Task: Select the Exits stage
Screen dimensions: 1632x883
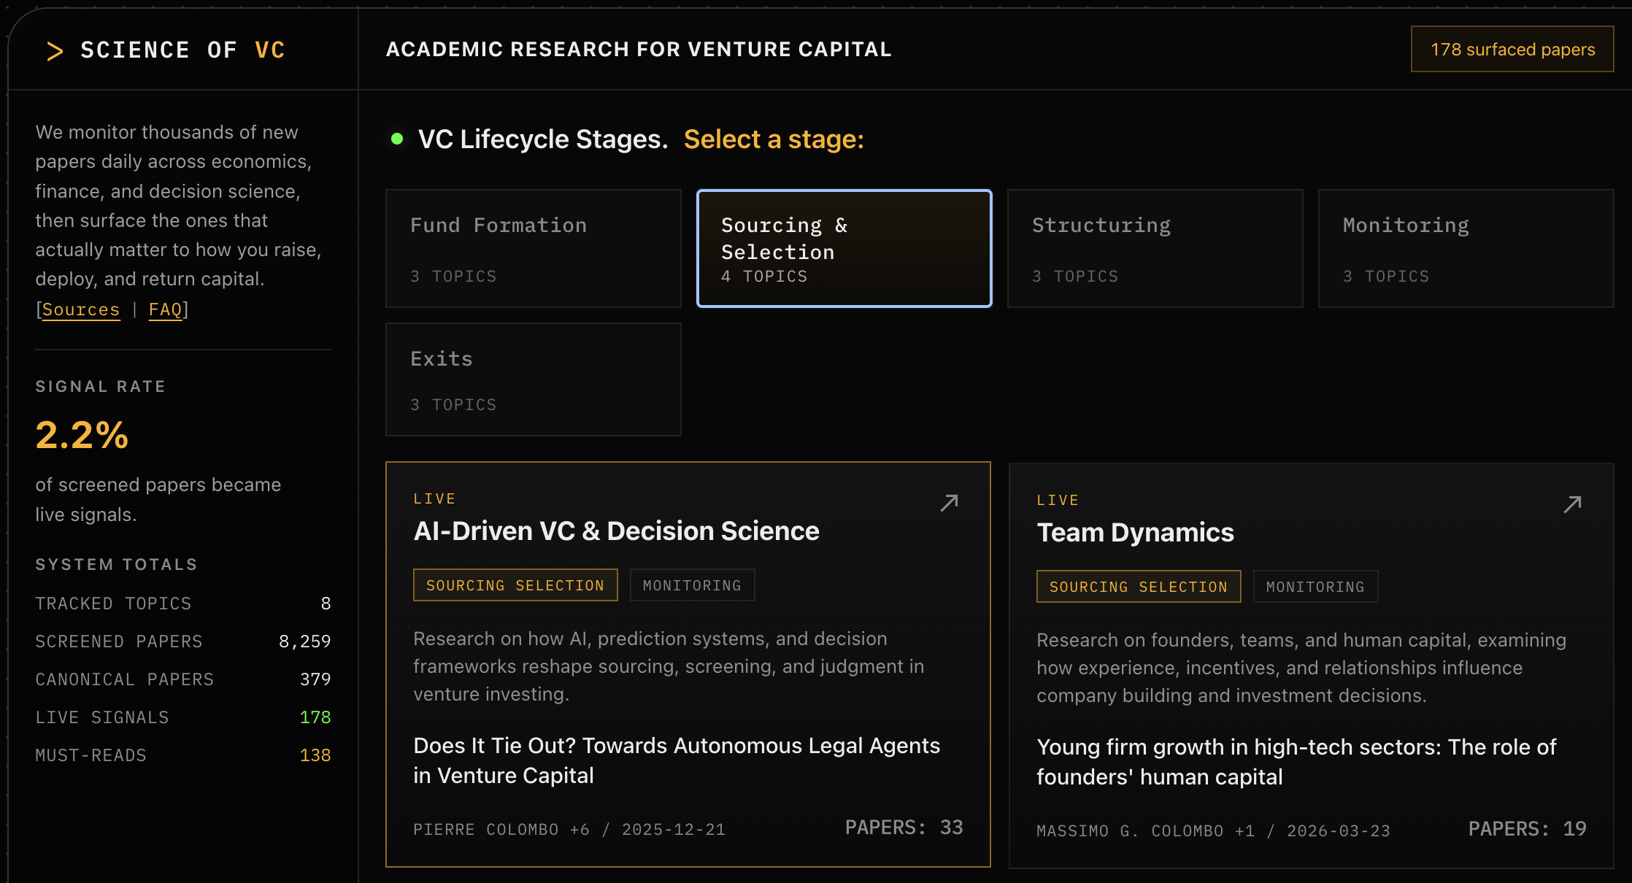Action: click(x=534, y=379)
